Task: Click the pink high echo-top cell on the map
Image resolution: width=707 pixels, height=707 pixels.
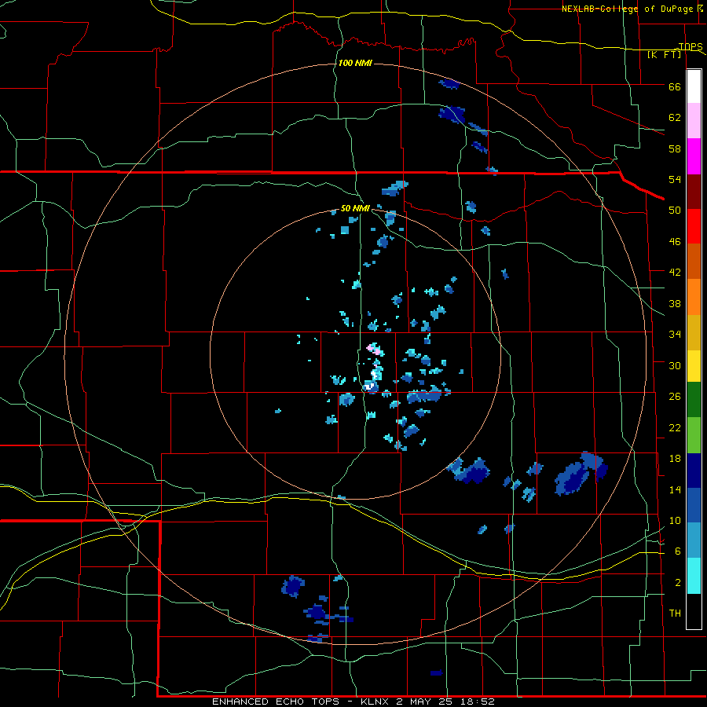Action: (373, 348)
